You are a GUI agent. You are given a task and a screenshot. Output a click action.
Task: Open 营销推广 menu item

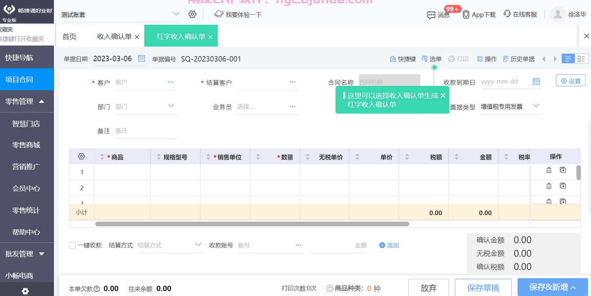(x=27, y=166)
